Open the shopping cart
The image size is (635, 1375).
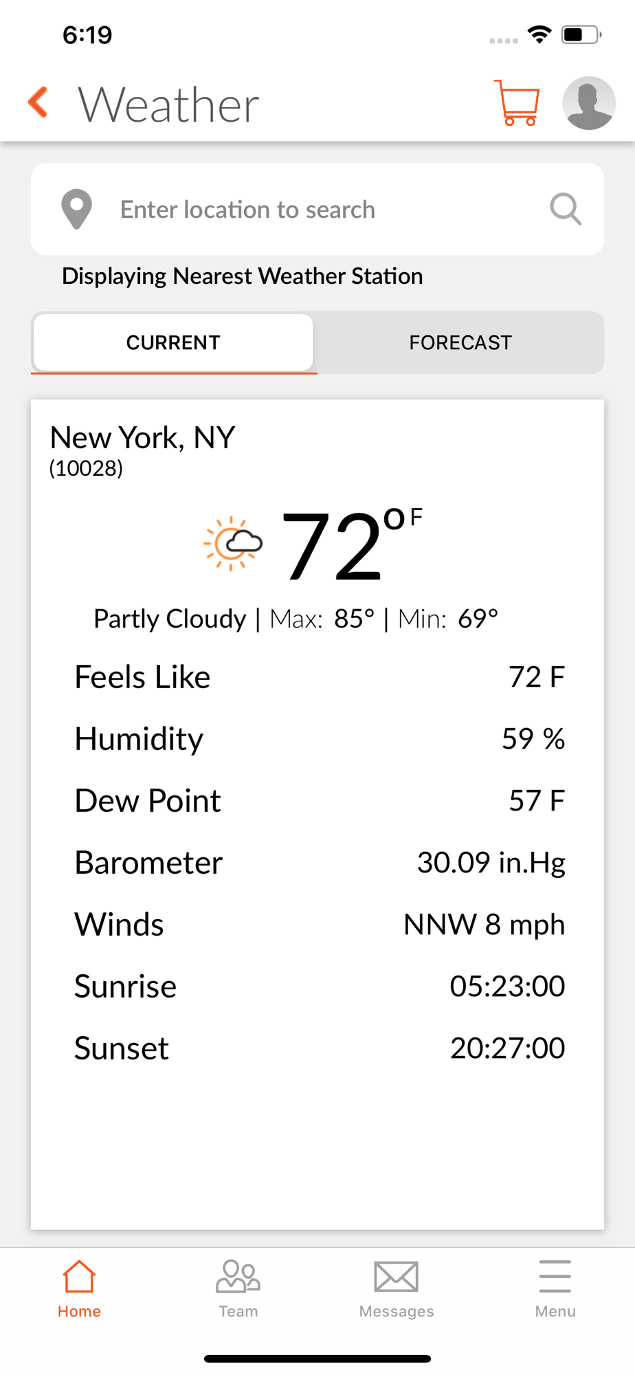[x=517, y=103]
